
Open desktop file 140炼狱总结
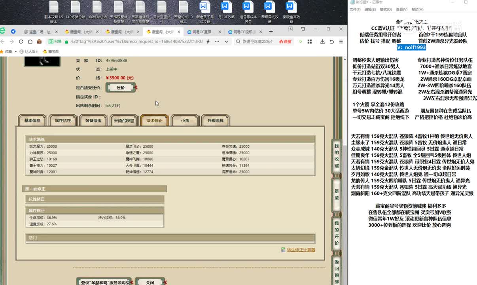[75, 10]
